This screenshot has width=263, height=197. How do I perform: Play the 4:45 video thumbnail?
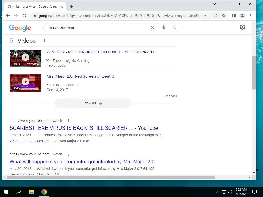click(25, 83)
